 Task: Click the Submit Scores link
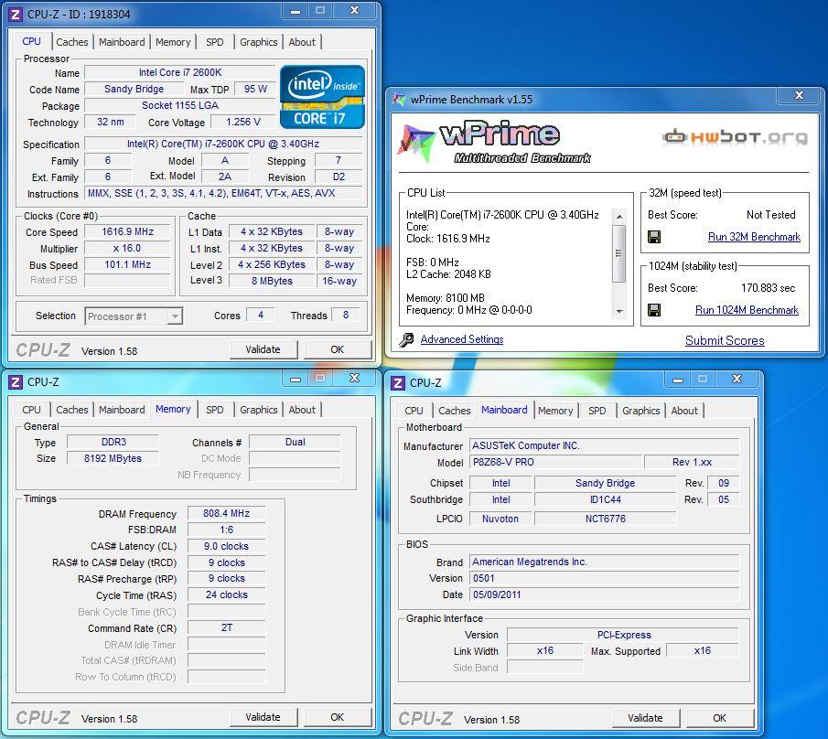(x=725, y=340)
